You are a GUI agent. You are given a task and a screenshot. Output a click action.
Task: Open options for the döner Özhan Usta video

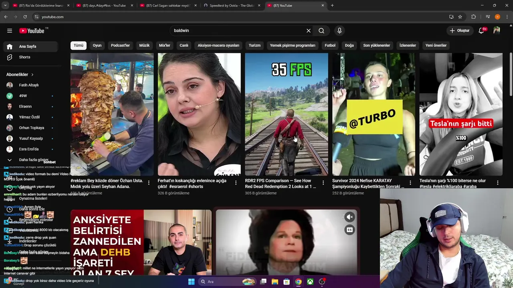pos(149,182)
